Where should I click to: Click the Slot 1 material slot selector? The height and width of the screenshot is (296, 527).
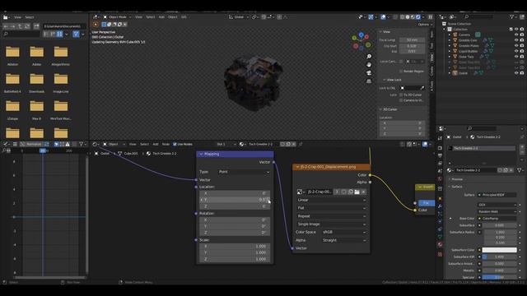point(226,145)
